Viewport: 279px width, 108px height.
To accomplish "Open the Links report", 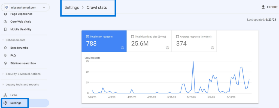I will [14, 95].
